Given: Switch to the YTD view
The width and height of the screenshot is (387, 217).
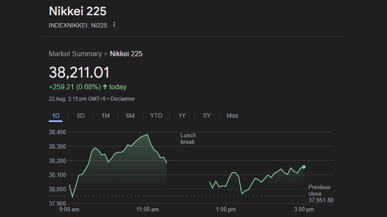Looking at the screenshot, I should point(156,115).
